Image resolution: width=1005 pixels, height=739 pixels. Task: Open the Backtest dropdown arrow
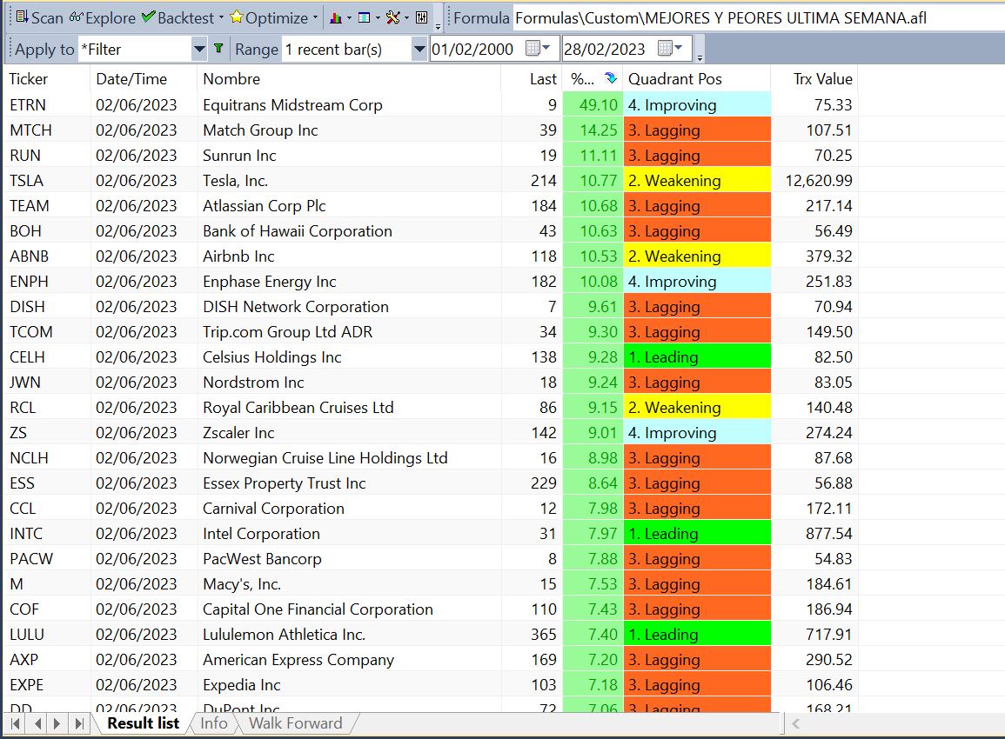[221, 18]
